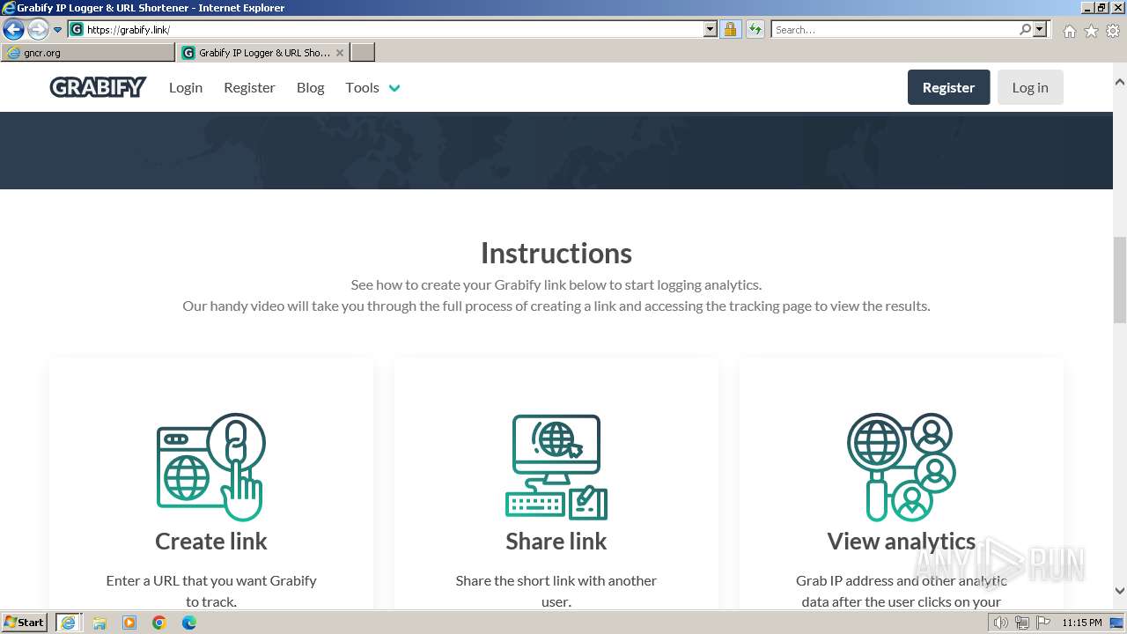The image size is (1127, 634).
Task: Click the Create link illustration icon
Action: click(211, 468)
